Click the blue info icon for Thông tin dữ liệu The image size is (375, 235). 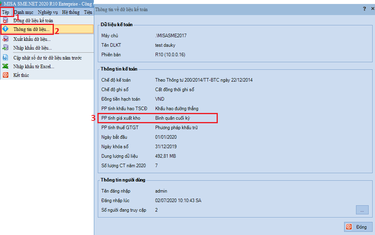pyautogui.click(x=6, y=29)
